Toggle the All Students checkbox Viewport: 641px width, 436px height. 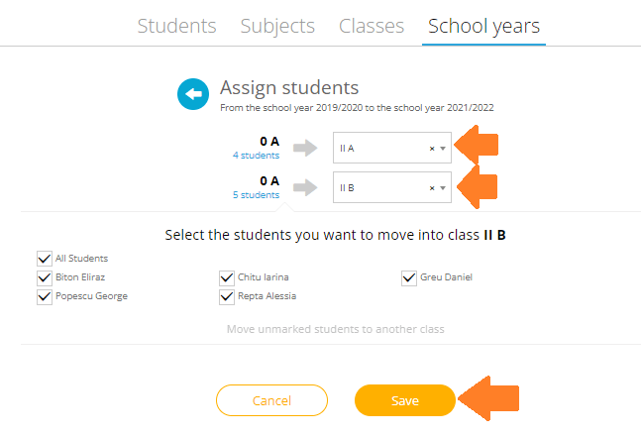(x=45, y=259)
